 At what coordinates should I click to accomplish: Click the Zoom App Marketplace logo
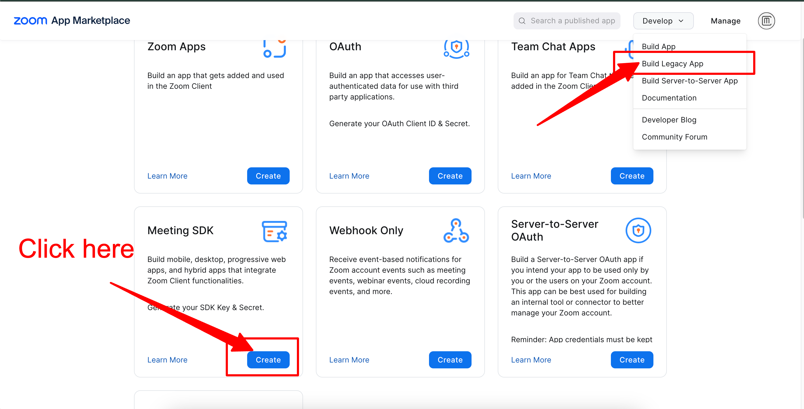(x=72, y=21)
